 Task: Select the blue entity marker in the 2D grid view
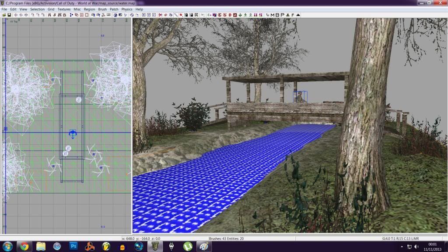click(73, 134)
